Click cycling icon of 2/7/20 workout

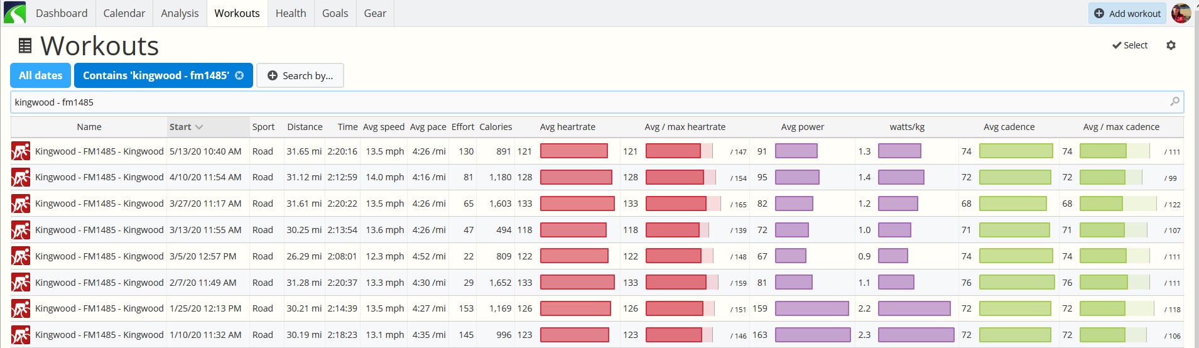[21, 283]
